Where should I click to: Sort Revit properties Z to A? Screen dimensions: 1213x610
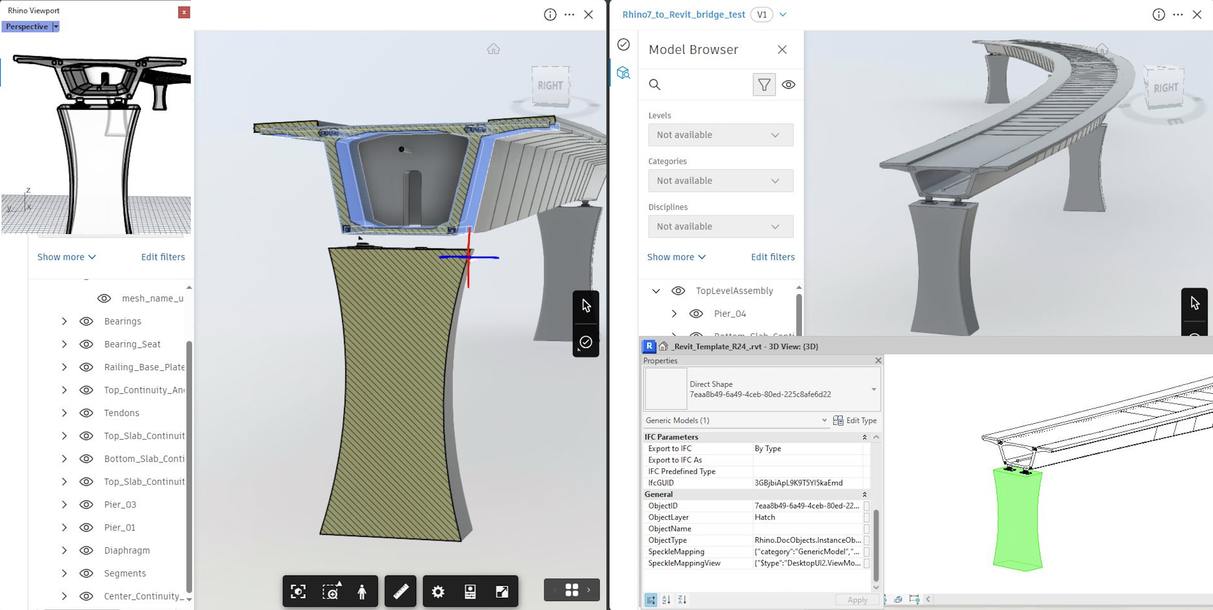point(682,600)
